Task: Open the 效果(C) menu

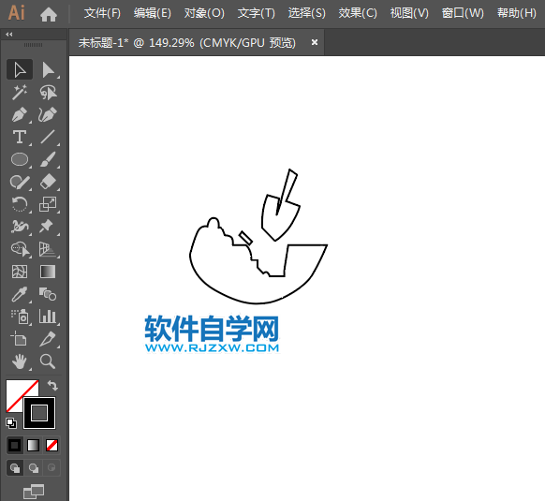Action: coord(358,13)
